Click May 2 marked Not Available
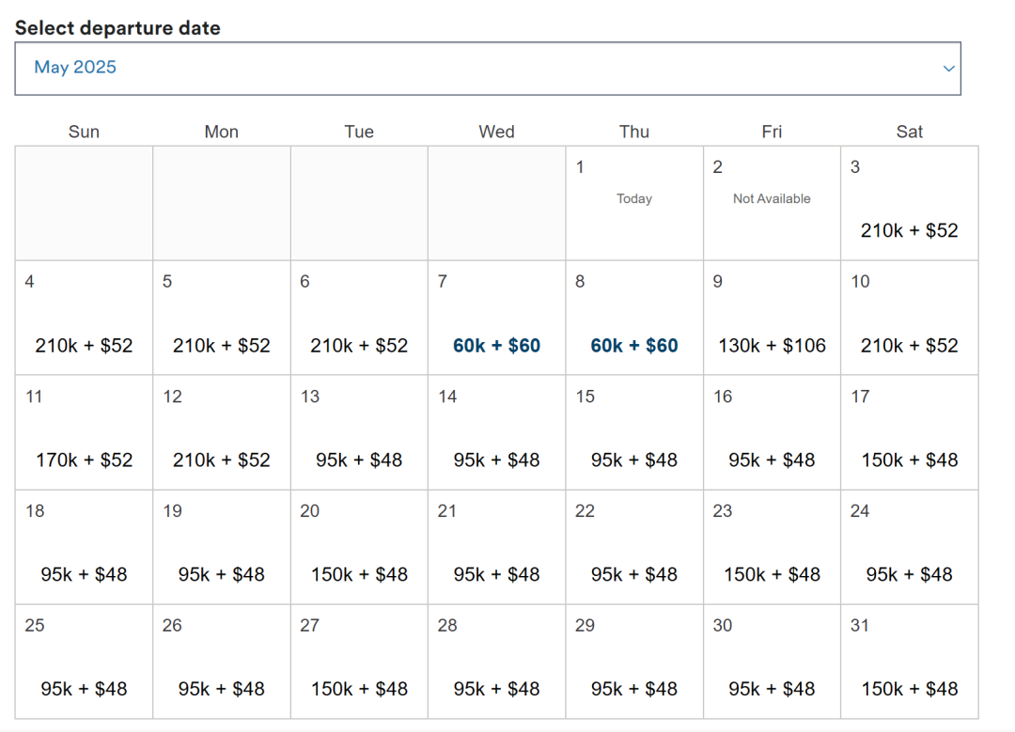This screenshot has width=1015, height=732. [x=772, y=203]
